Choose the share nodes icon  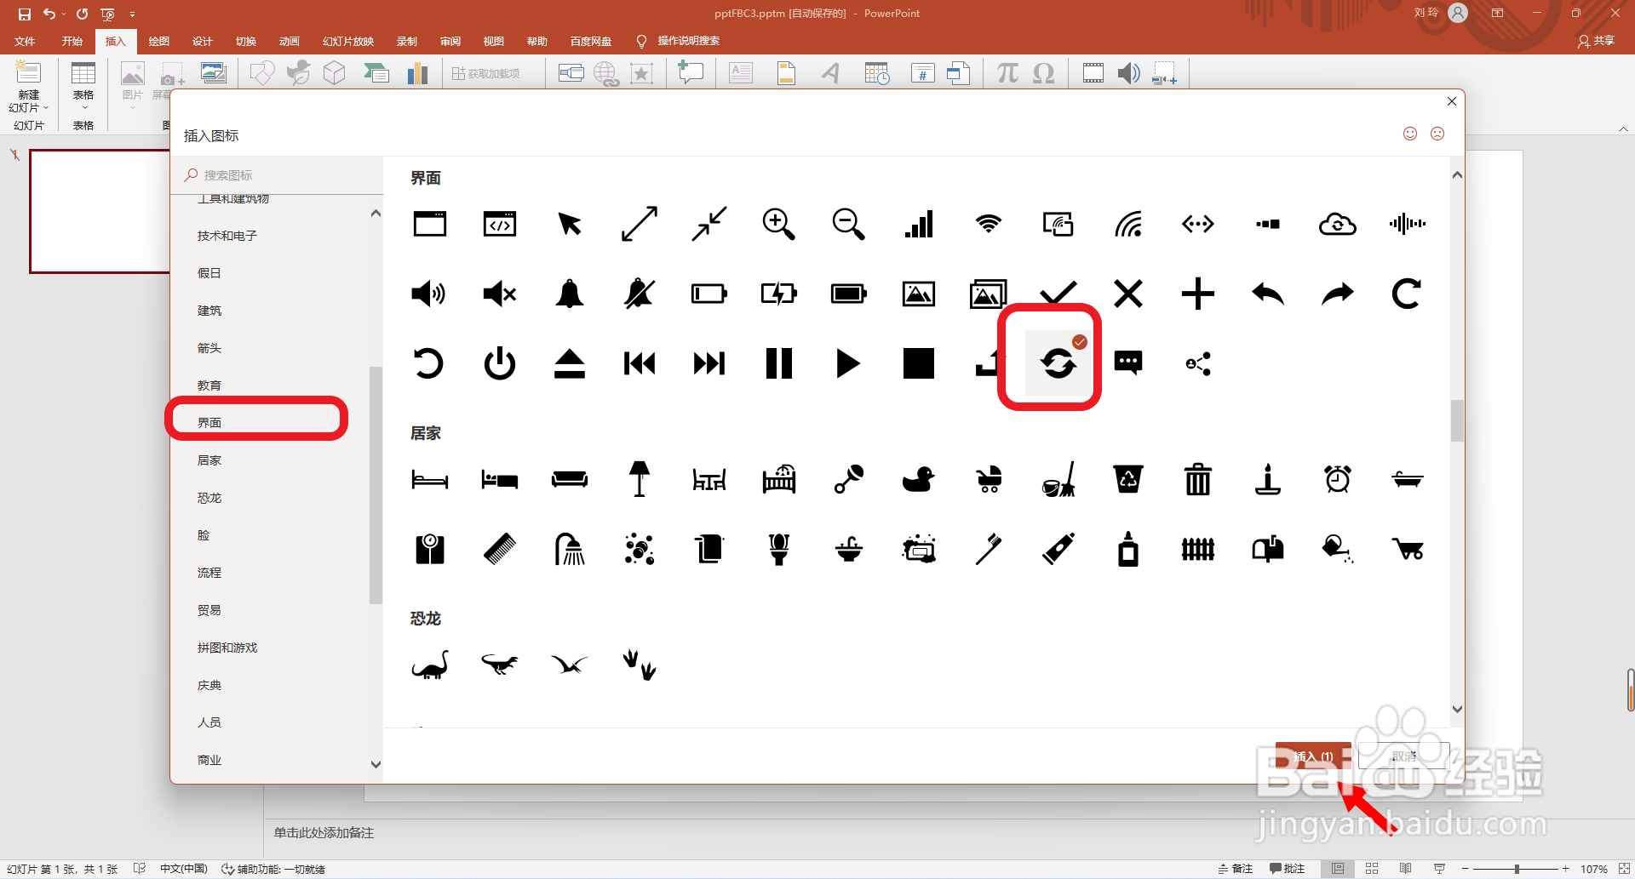(1198, 364)
